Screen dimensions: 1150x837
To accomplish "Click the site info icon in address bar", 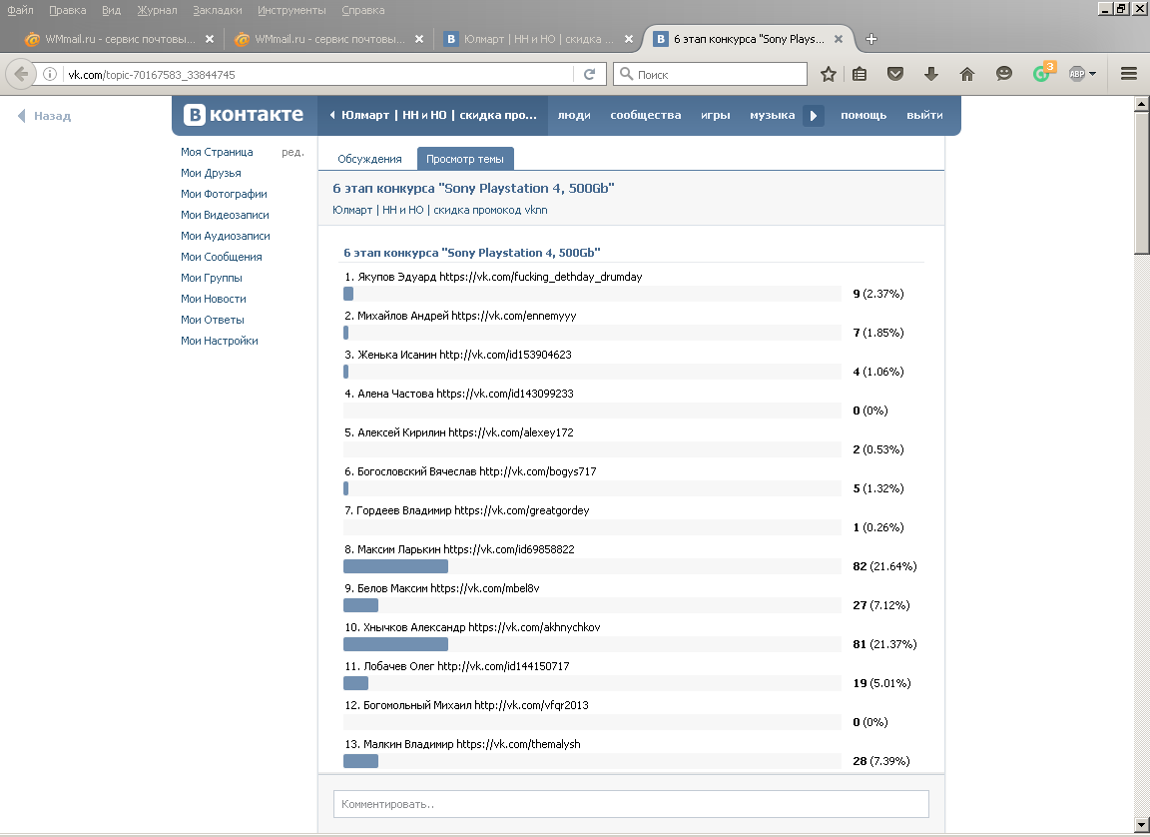I will click(50, 74).
